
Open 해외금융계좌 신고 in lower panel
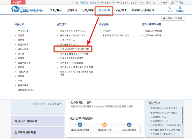159,121
